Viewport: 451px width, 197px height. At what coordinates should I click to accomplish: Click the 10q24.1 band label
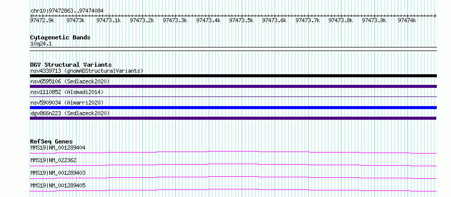pyautogui.click(x=41, y=44)
